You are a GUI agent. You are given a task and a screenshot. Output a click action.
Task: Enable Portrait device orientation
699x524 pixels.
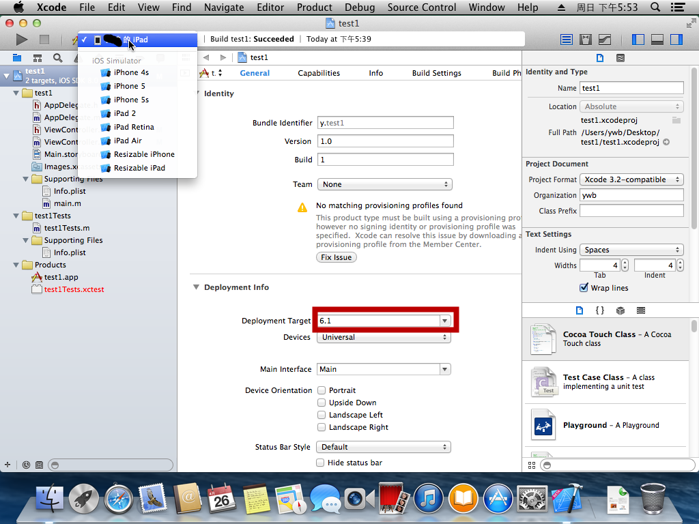click(321, 390)
